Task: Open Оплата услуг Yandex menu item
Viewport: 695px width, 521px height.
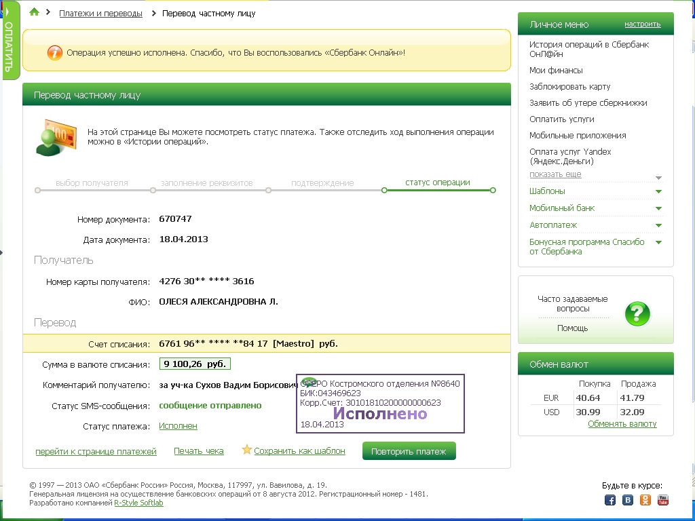Action: point(570,157)
